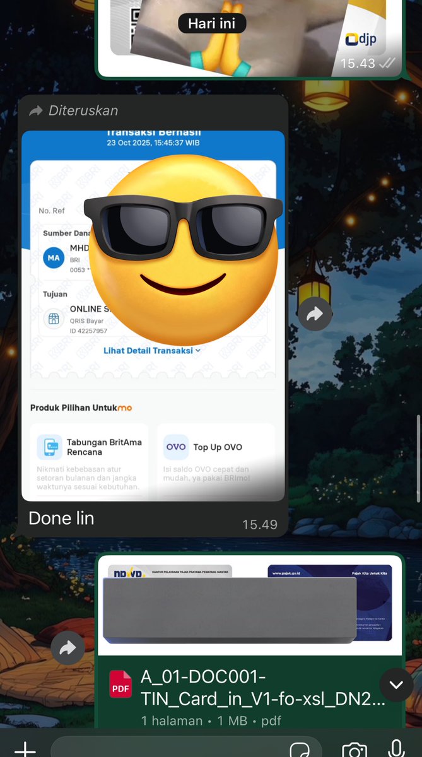Open the TIN Card PDF preview thumbnail
Screen dimensions: 422x757
pyautogui.click(x=250, y=606)
